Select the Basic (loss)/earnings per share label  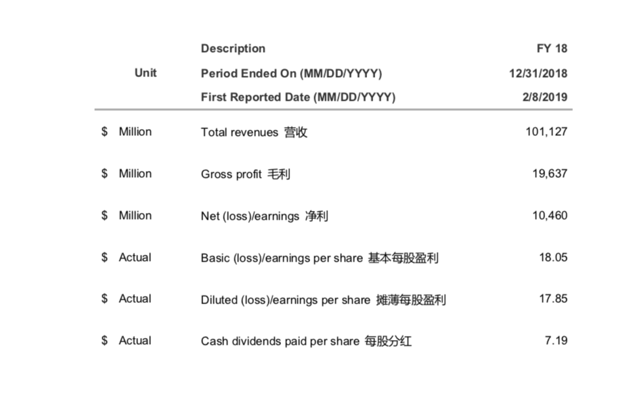pos(319,258)
